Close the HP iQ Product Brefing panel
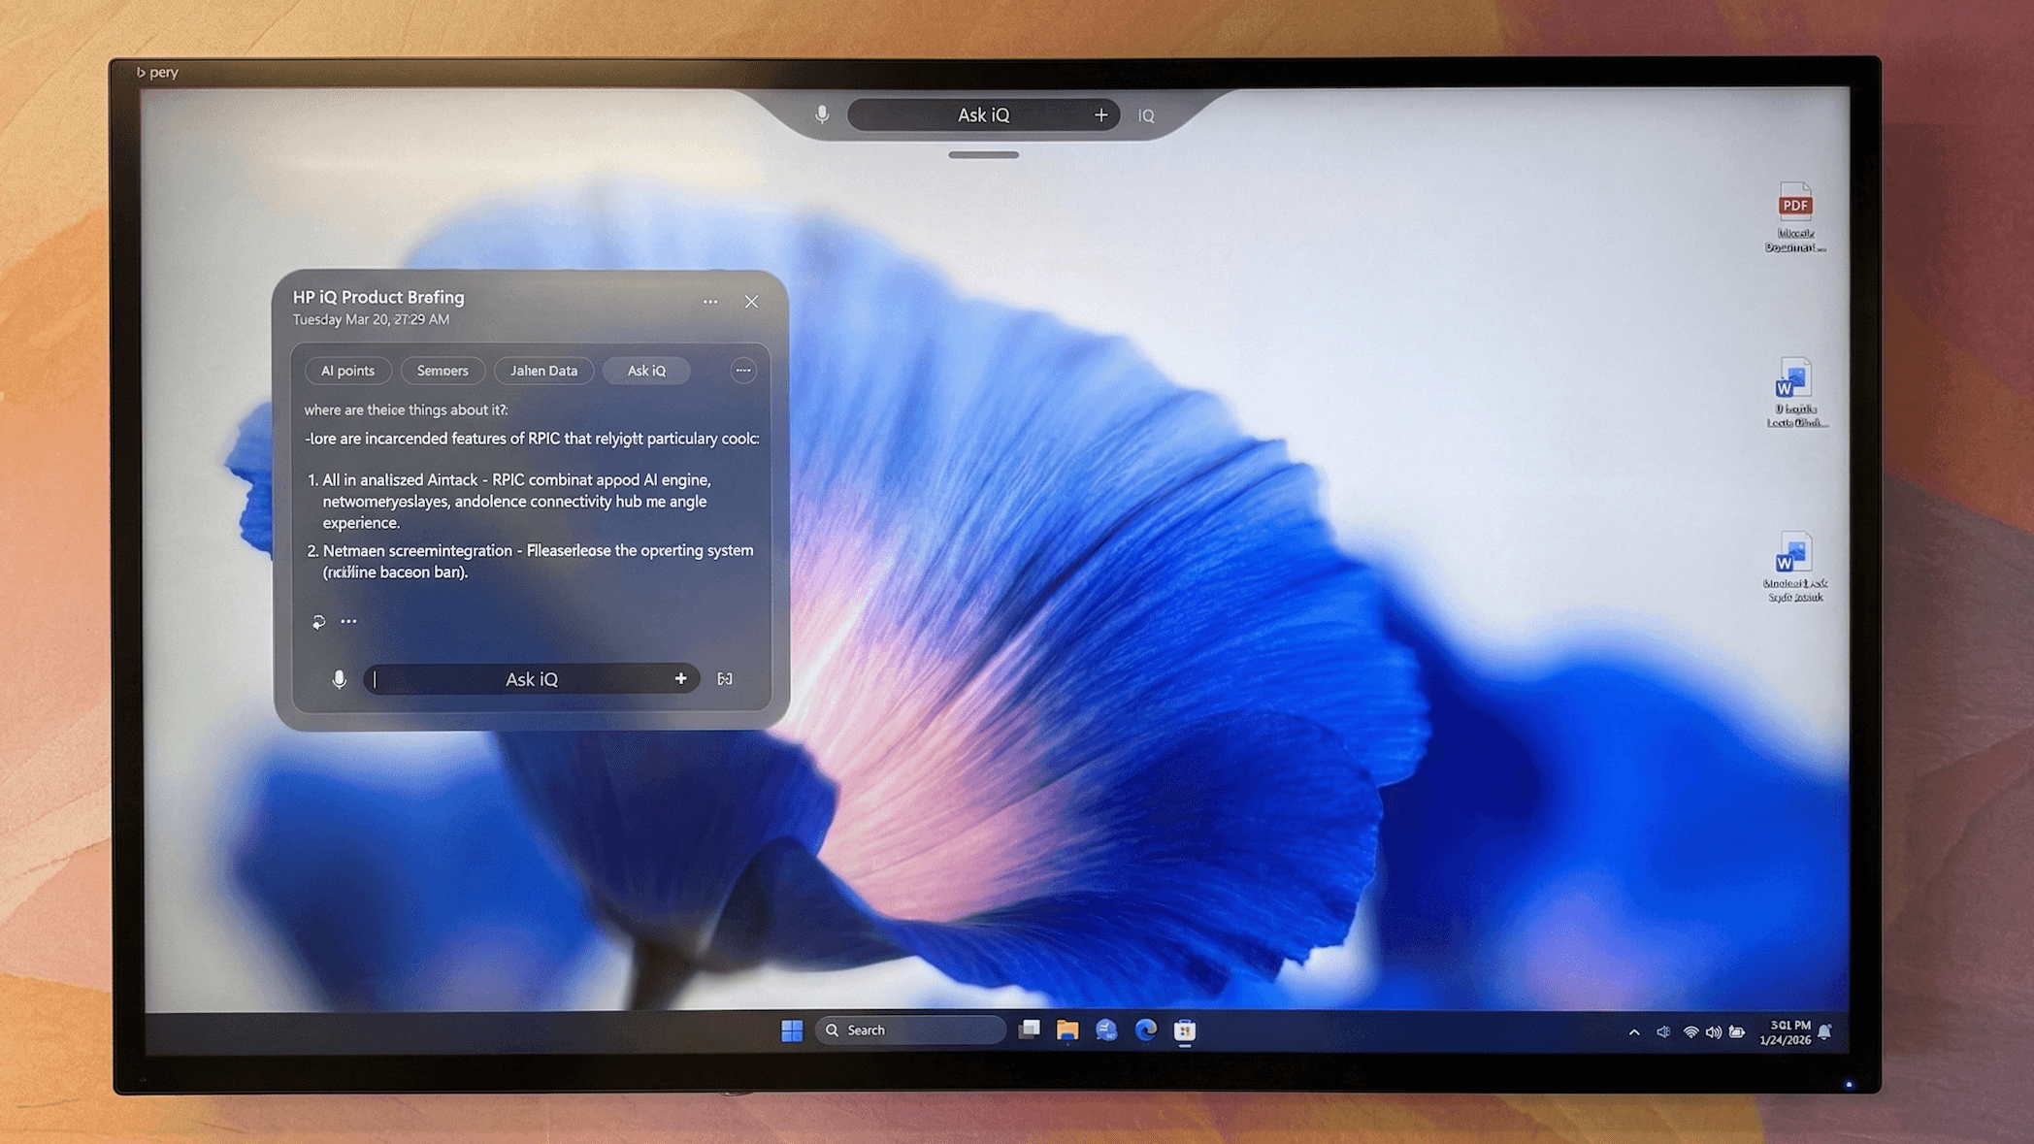This screenshot has width=2034, height=1144. (751, 302)
